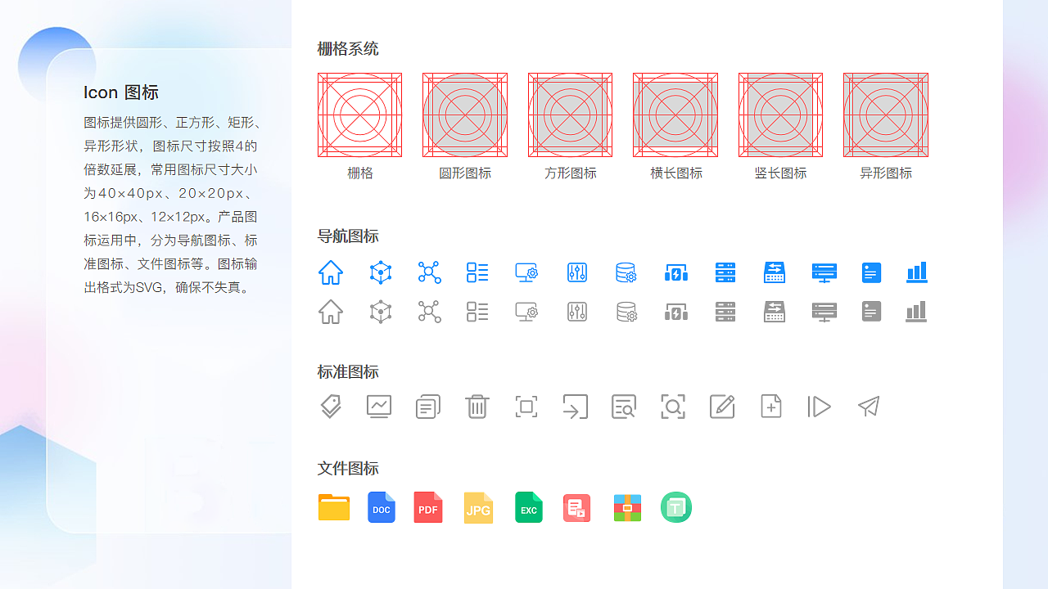Click the blue network rack icon
Screen dimensions: 1048x589
824,272
